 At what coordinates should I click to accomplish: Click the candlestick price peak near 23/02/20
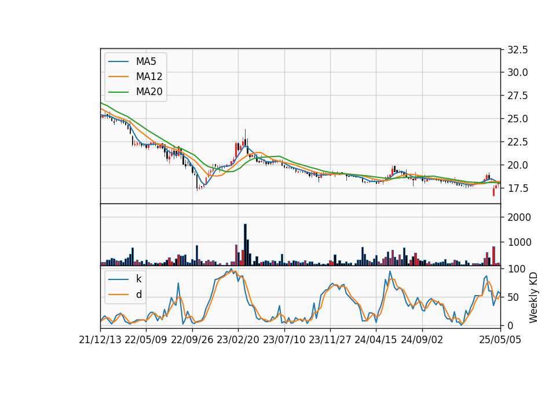tap(245, 137)
